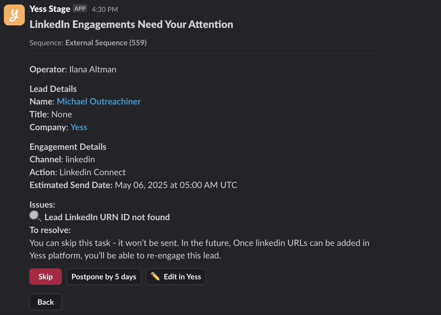Open the 4:30 PM message timestamp
This screenshot has height=315, width=441.
(x=105, y=10)
